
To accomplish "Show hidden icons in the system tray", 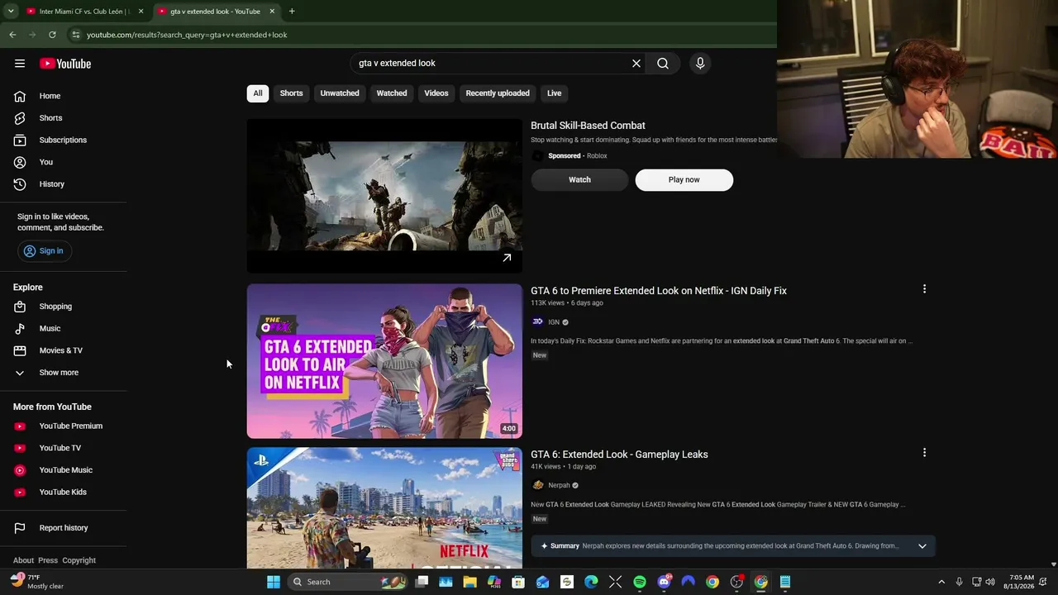I will [x=941, y=582].
